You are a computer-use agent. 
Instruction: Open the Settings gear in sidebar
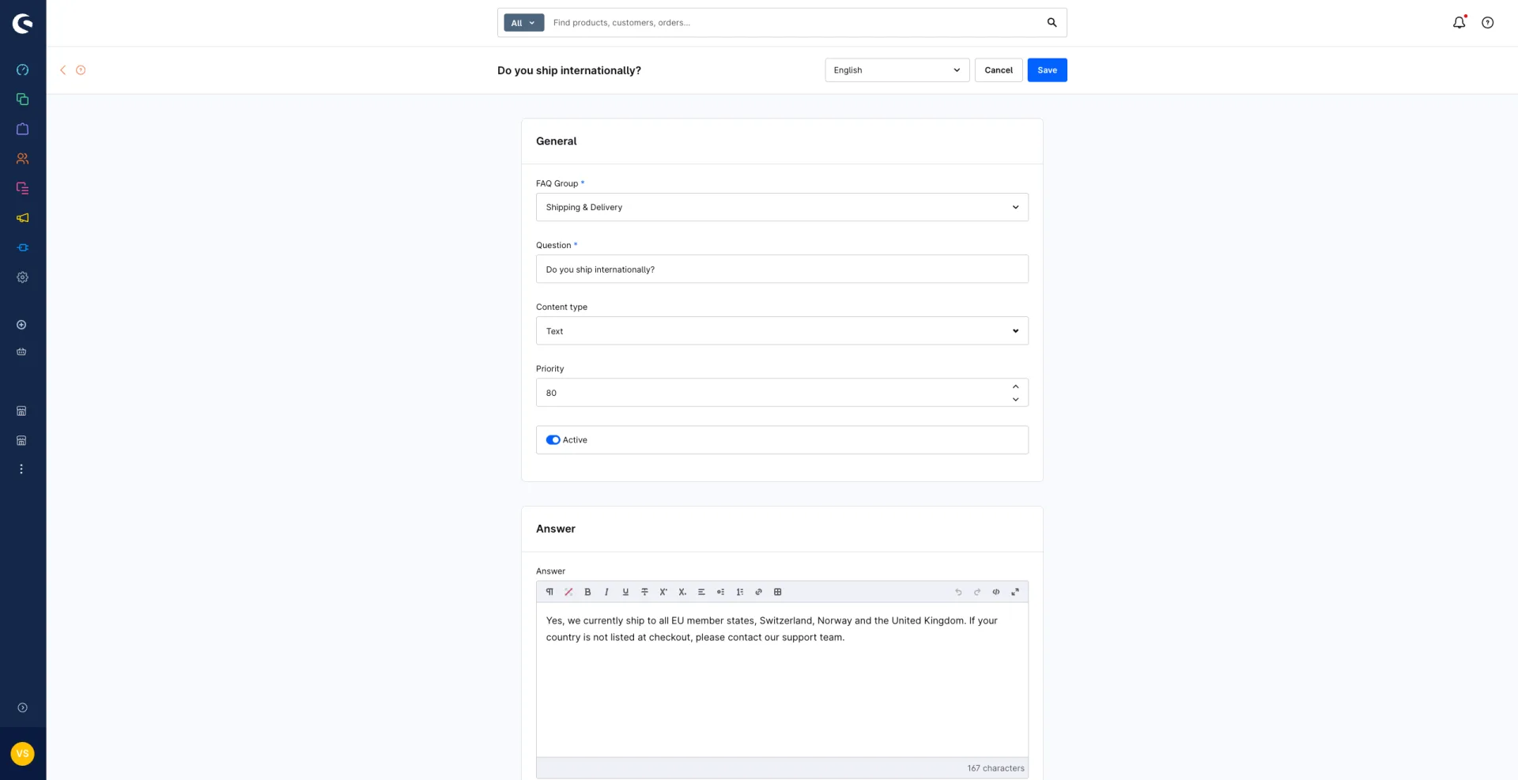pyautogui.click(x=22, y=277)
